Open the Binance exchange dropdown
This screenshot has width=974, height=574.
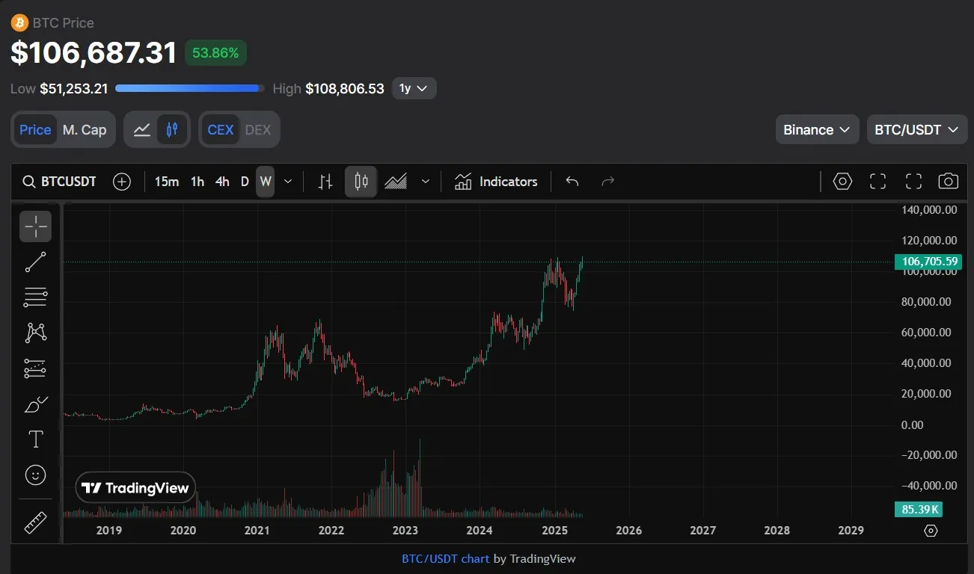click(816, 129)
